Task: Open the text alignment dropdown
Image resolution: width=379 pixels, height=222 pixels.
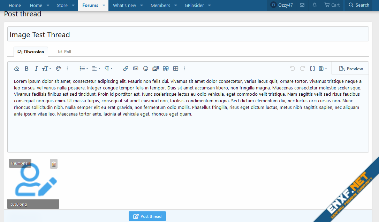Action: 96,69
